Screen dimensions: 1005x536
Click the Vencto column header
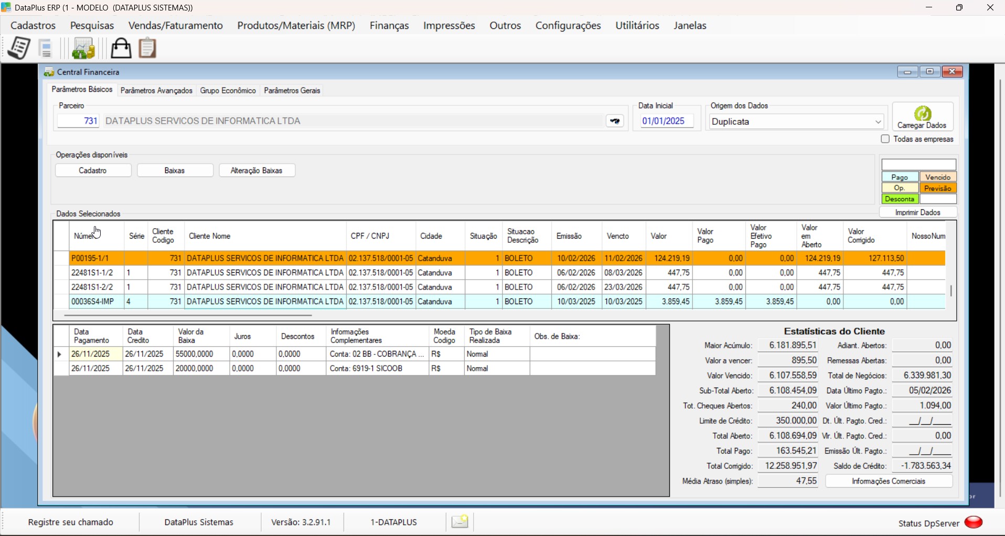[x=624, y=236]
